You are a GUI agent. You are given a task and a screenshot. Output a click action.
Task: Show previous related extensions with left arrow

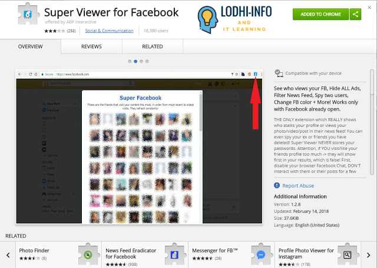[x=8, y=255]
